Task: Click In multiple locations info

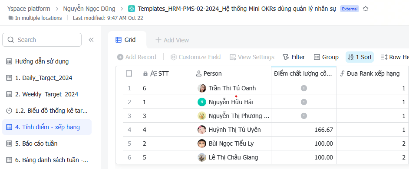Action: click(x=35, y=18)
